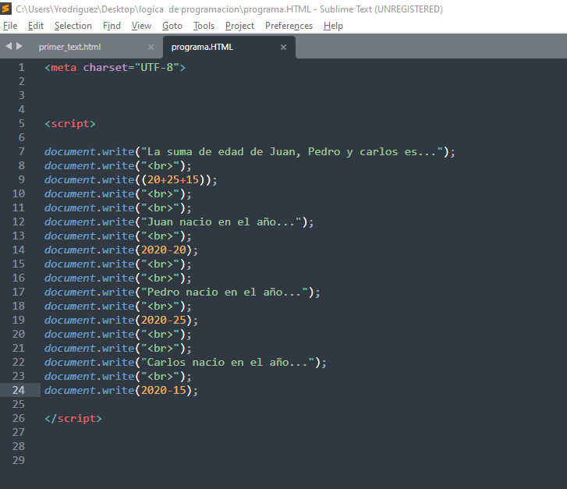Click the Sublime Text app icon in title bar
The width and height of the screenshot is (567, 489).
(x=5, y=9)
